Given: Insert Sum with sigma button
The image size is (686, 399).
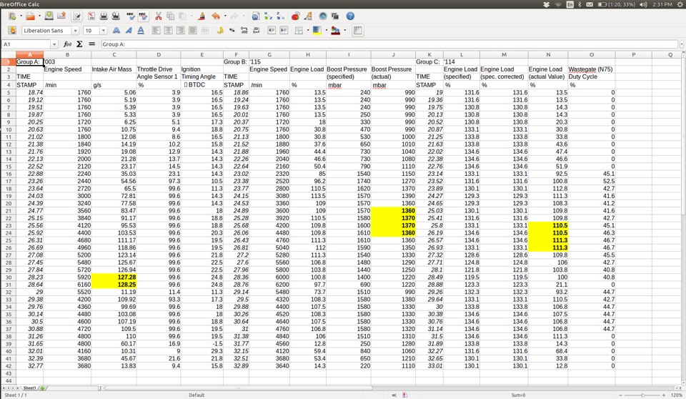Looking at the screenshot, I should (x=79, y=44).
